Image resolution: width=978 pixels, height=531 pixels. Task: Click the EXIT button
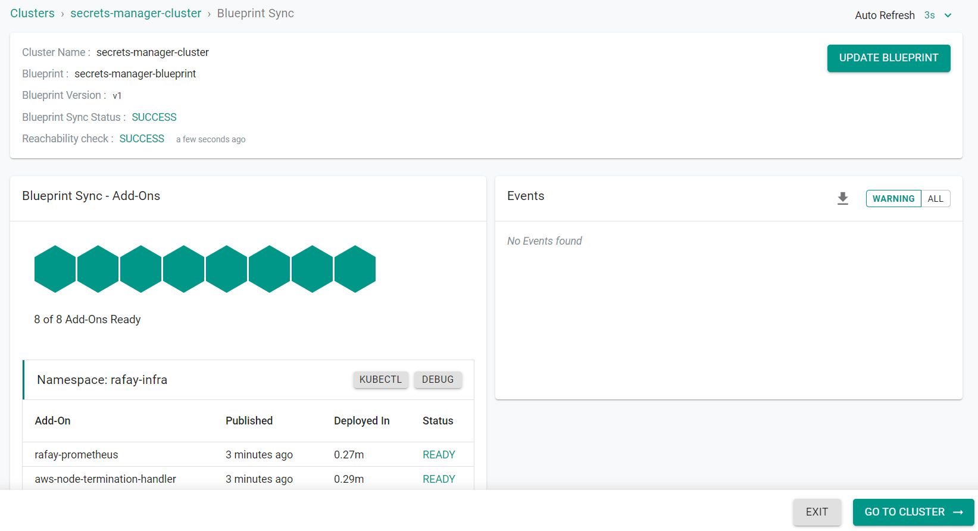pos(817,512)
